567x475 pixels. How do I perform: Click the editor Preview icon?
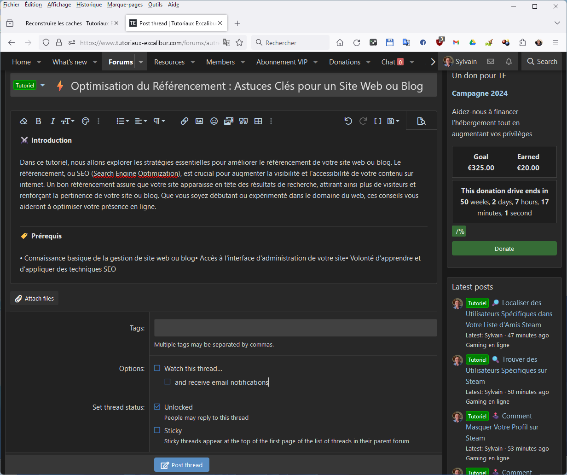[421, 121]
